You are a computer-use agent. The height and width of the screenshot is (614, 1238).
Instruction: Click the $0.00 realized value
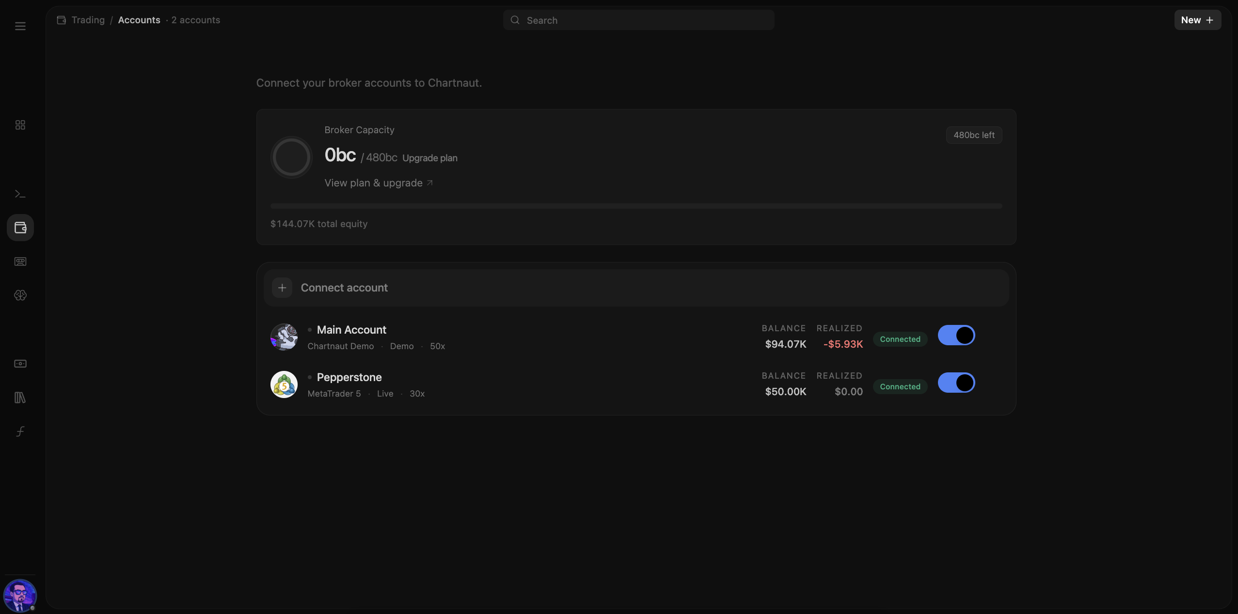[x=848, y=392]
